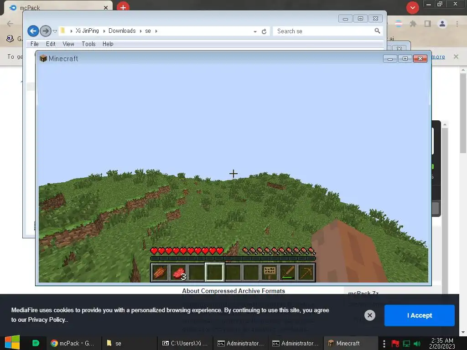Accept MediaFire cookies with I Accept
467x350 pixels.
420,315
